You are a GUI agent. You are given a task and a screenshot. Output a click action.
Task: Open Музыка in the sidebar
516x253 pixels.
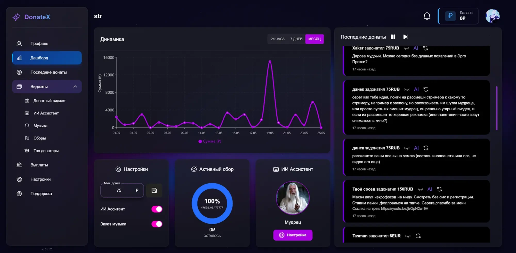coord(41,126)
